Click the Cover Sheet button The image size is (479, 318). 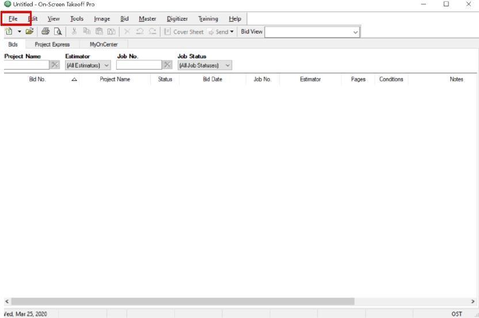187,32
